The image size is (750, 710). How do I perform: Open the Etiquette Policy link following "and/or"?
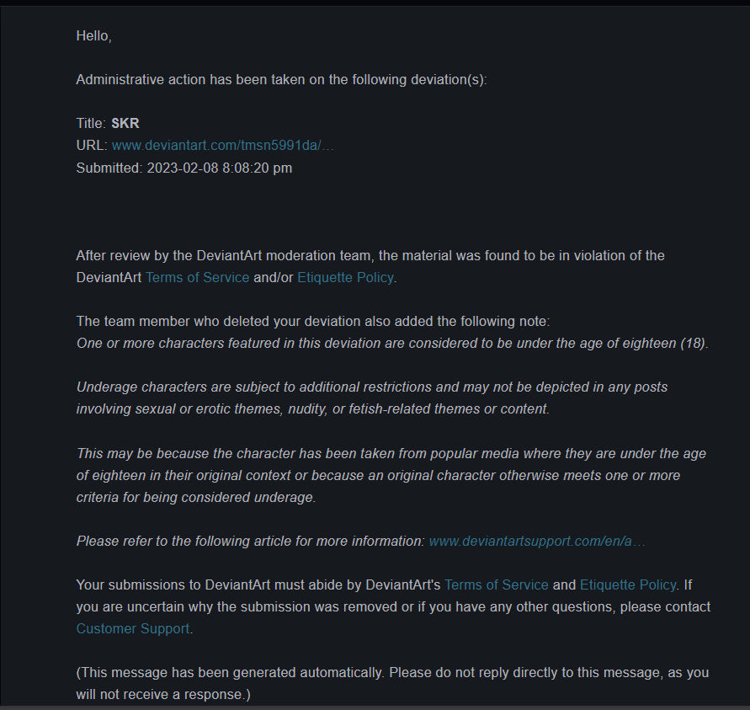[345, 277]
